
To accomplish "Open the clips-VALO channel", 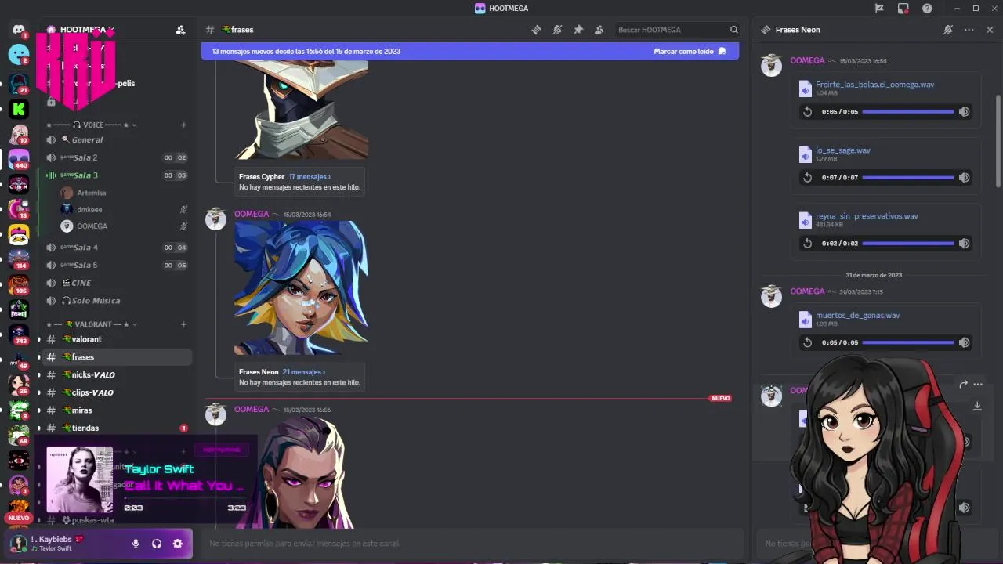I will pos(116,392).
